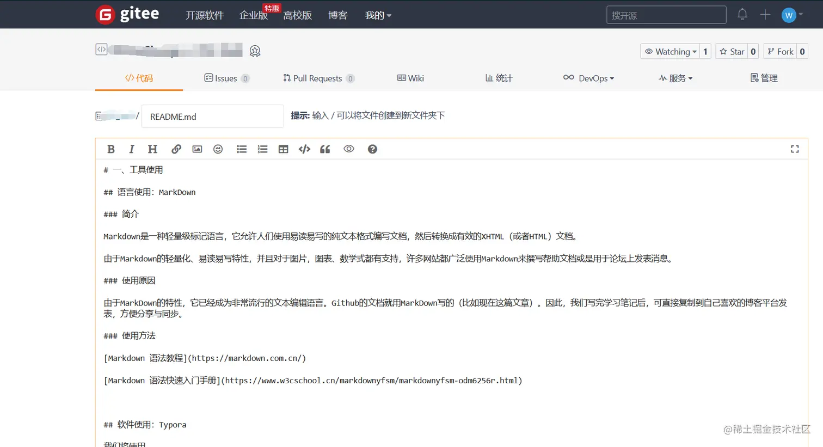Open 管理 tab

point(764,78)
